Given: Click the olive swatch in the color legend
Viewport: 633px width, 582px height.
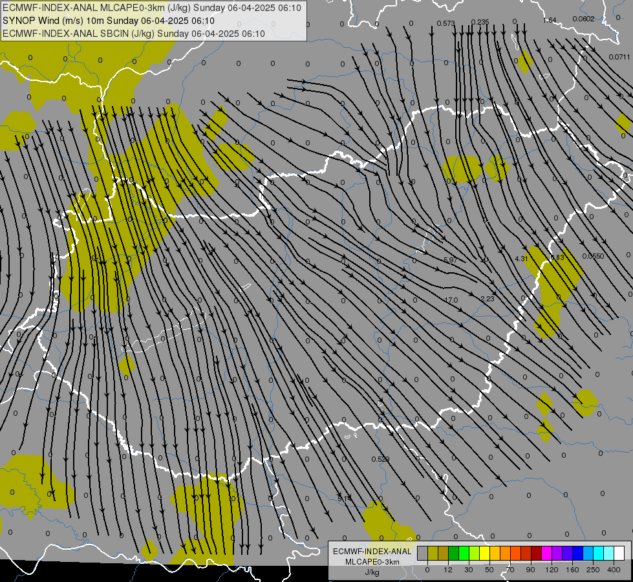Looking at the screenshot, I should pos(433,553).
